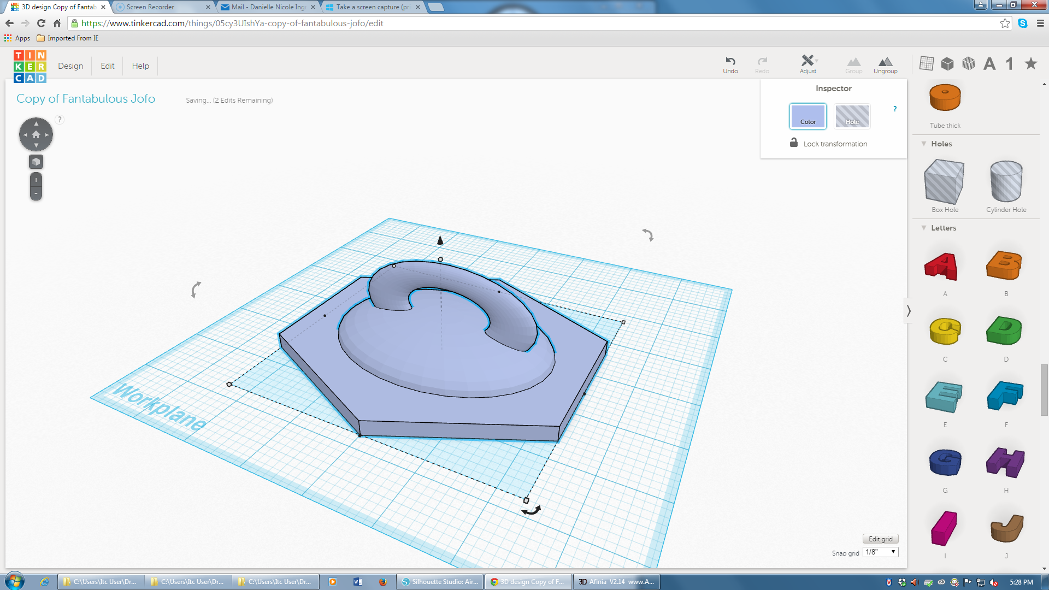Enable Lock transformation checkbox
This screenshot has width=1049, height=590.
[x=793, y=143]
